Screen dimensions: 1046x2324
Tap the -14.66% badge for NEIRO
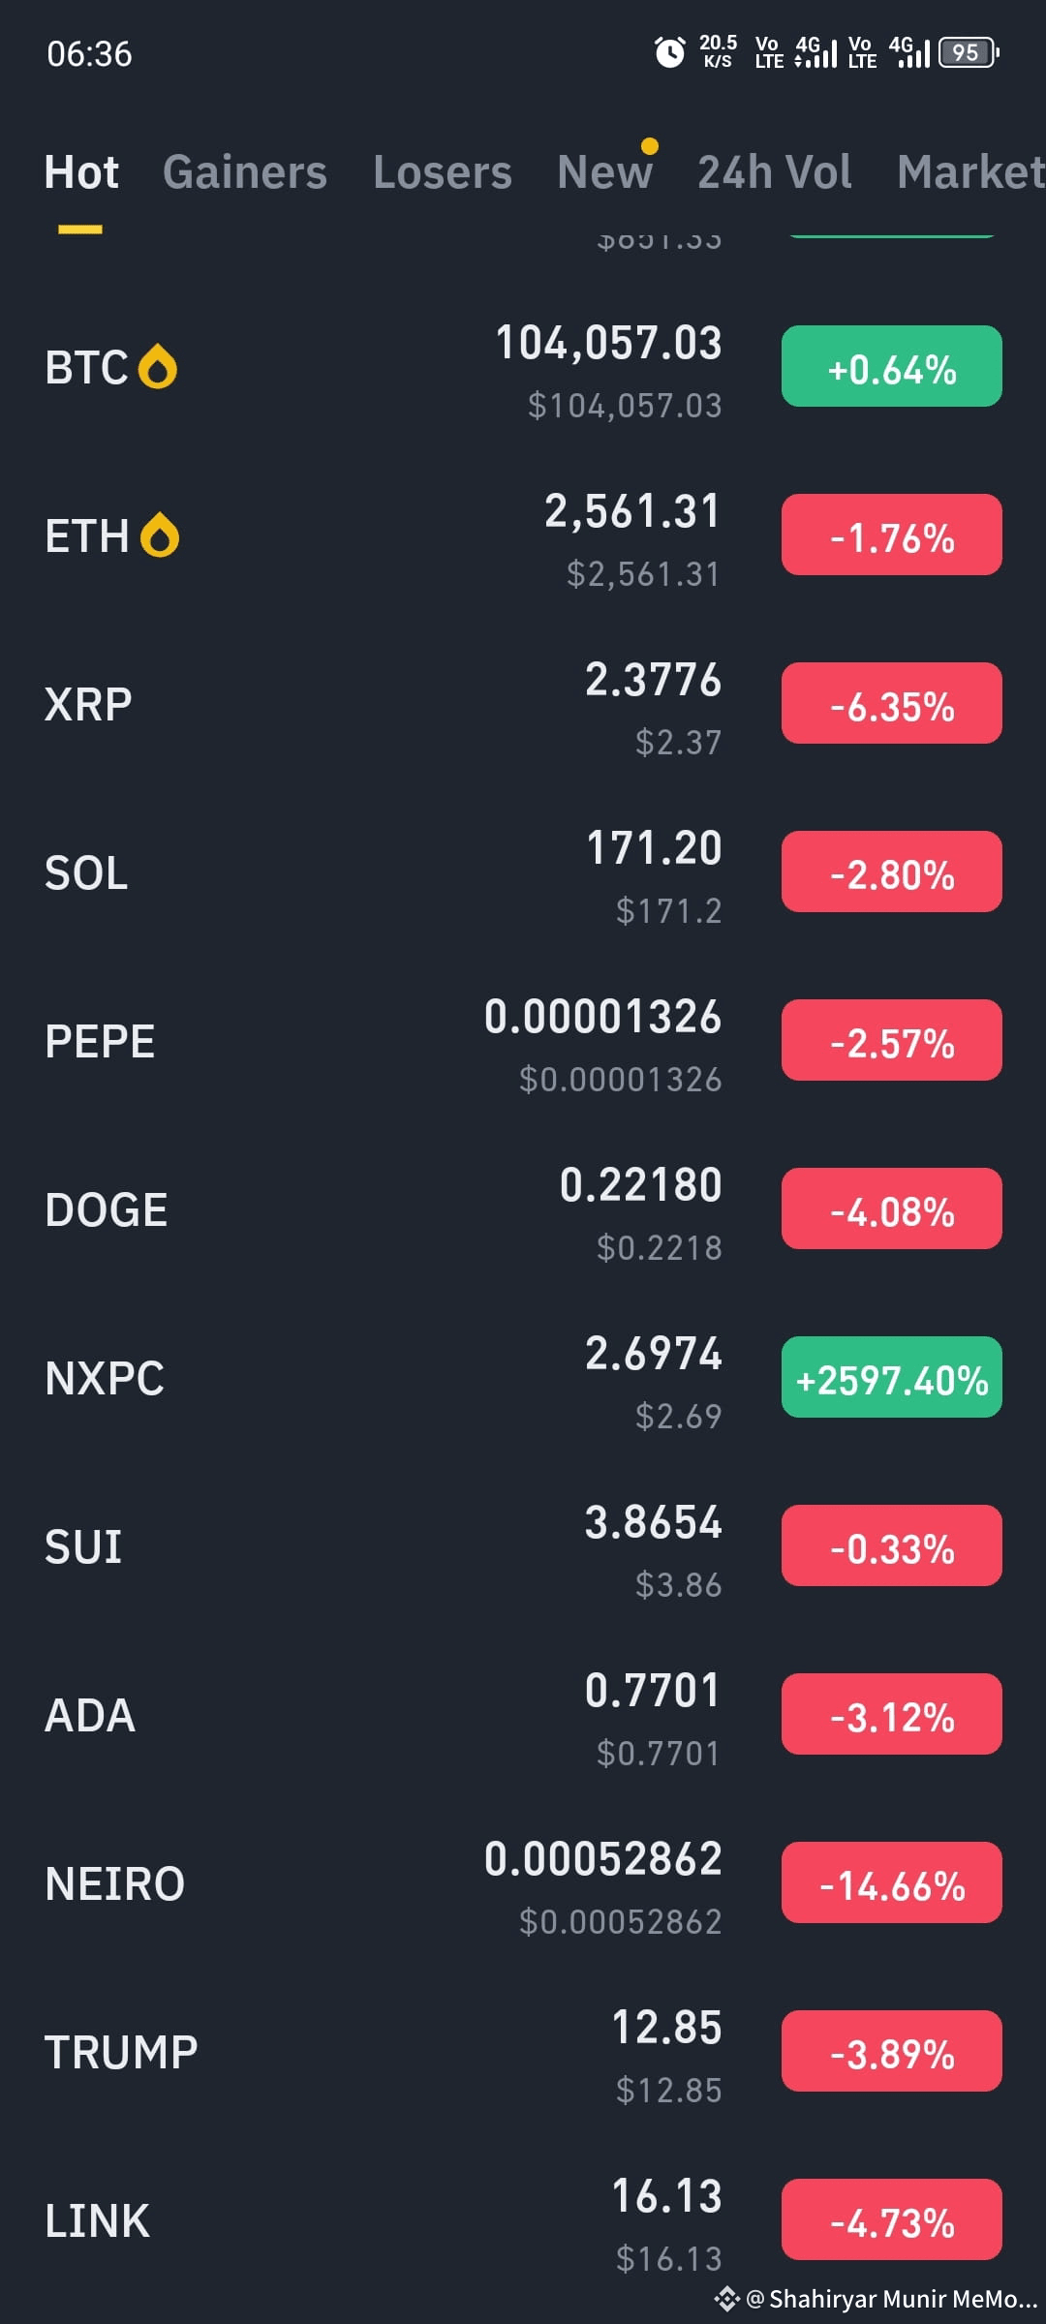point(892,1883)
